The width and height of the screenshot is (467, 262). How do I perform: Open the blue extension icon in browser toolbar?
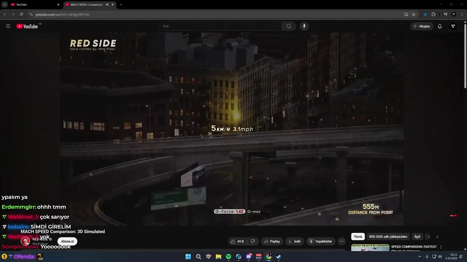(425, 14)
